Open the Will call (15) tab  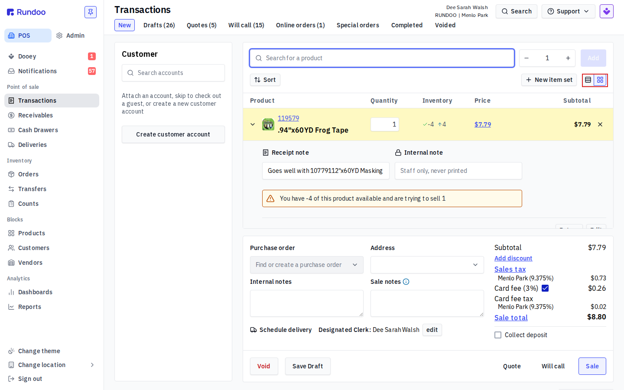[246, 25]
